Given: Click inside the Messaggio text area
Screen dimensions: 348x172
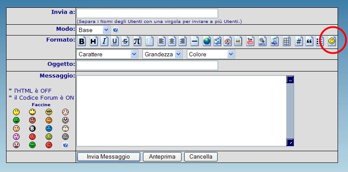Looking at the screenshot, I should (x=181, y=111).
